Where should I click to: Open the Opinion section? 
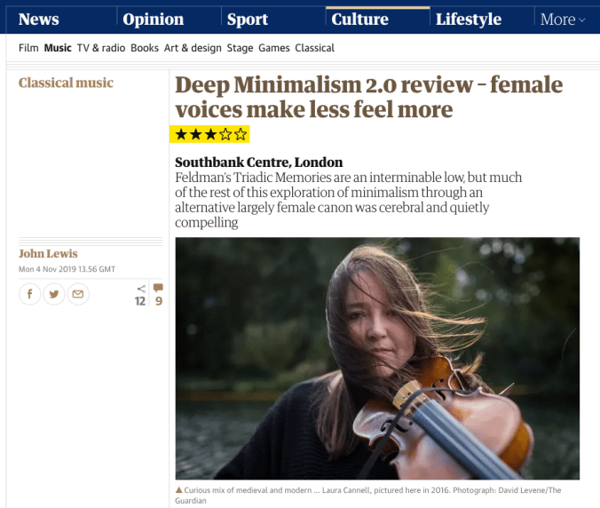[x=153, y=20]
